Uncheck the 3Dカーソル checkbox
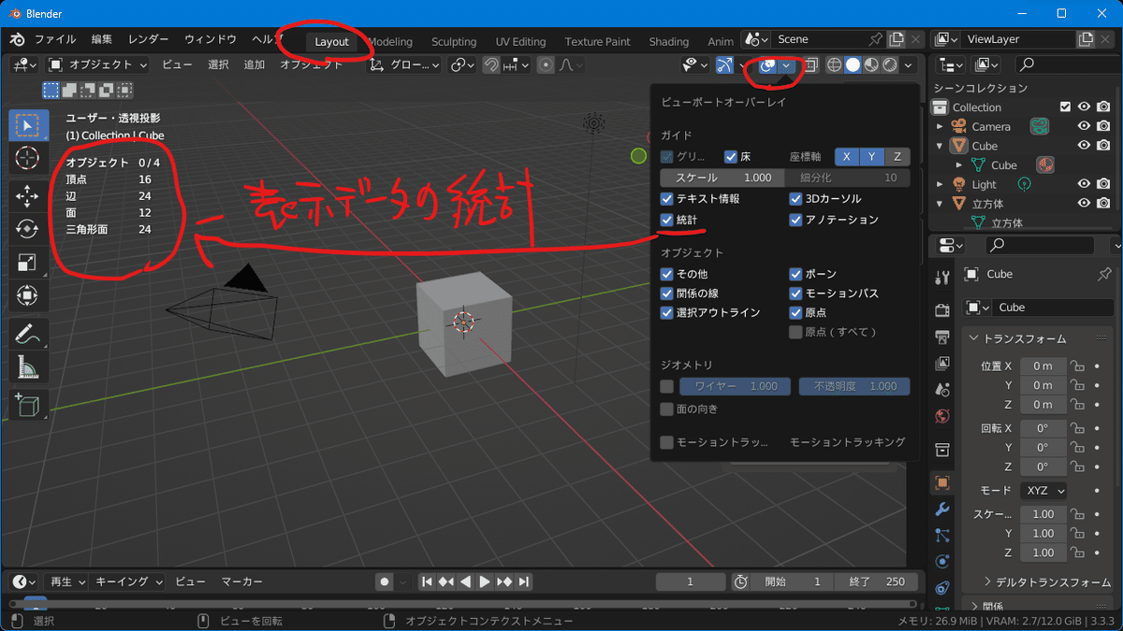The image size is (1123, 631). click(796, 198)
